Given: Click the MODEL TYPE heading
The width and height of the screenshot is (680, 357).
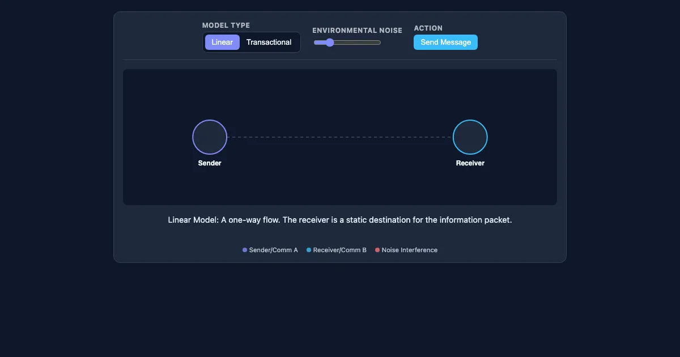Looking at the screenshot, I should coord(226,25).
